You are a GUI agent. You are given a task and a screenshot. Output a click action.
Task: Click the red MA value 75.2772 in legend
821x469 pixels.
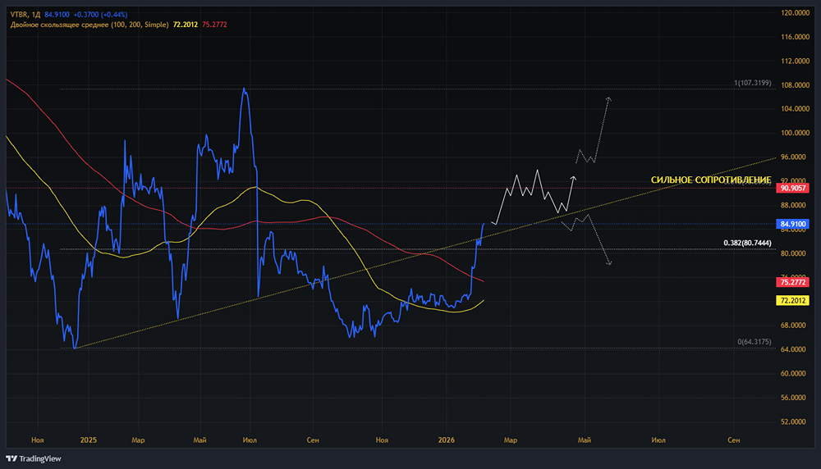click(x=214, y=25)
